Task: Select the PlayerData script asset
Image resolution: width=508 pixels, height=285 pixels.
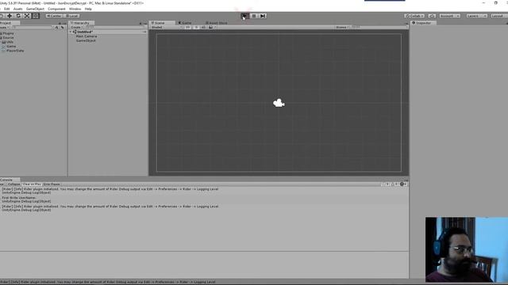Action: coord(13,51)
